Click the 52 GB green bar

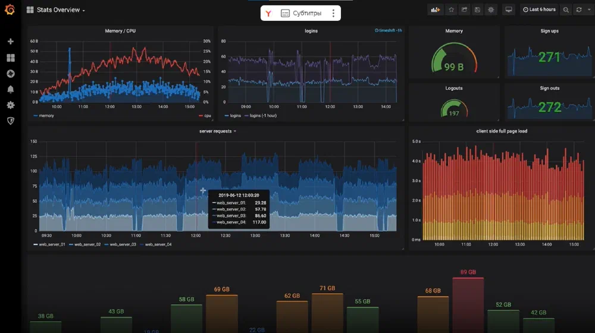503,321
